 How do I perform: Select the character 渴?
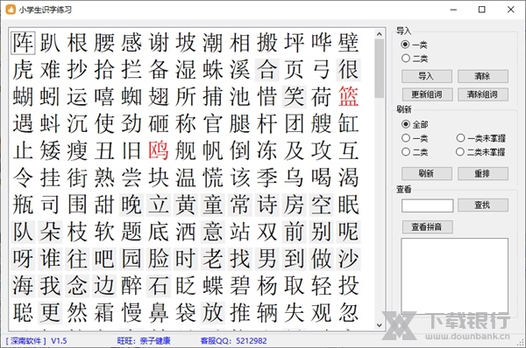348,177
